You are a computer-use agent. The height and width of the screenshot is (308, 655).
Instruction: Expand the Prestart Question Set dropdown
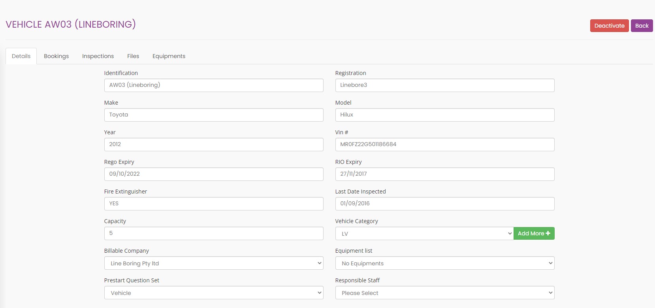click(x=213, y=293)
